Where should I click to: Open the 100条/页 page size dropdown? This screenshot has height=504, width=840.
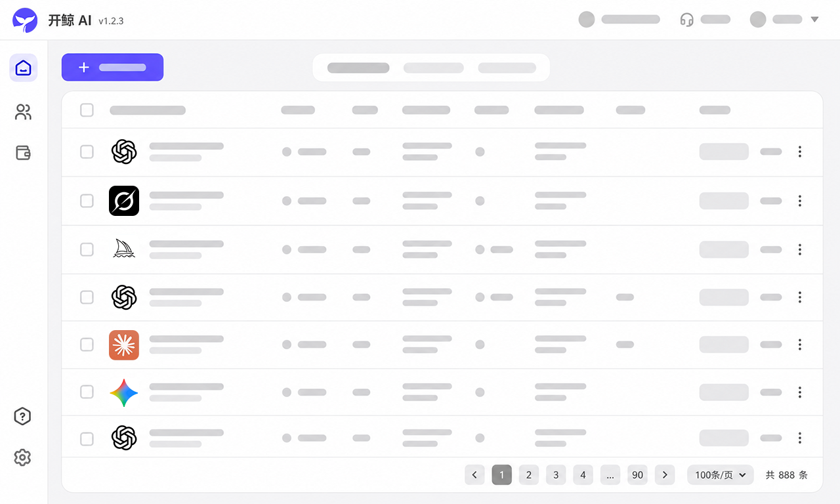(x=721, y=474)
